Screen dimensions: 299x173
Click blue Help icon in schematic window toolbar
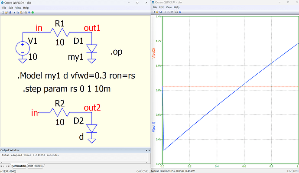click(x=29, y=13)
